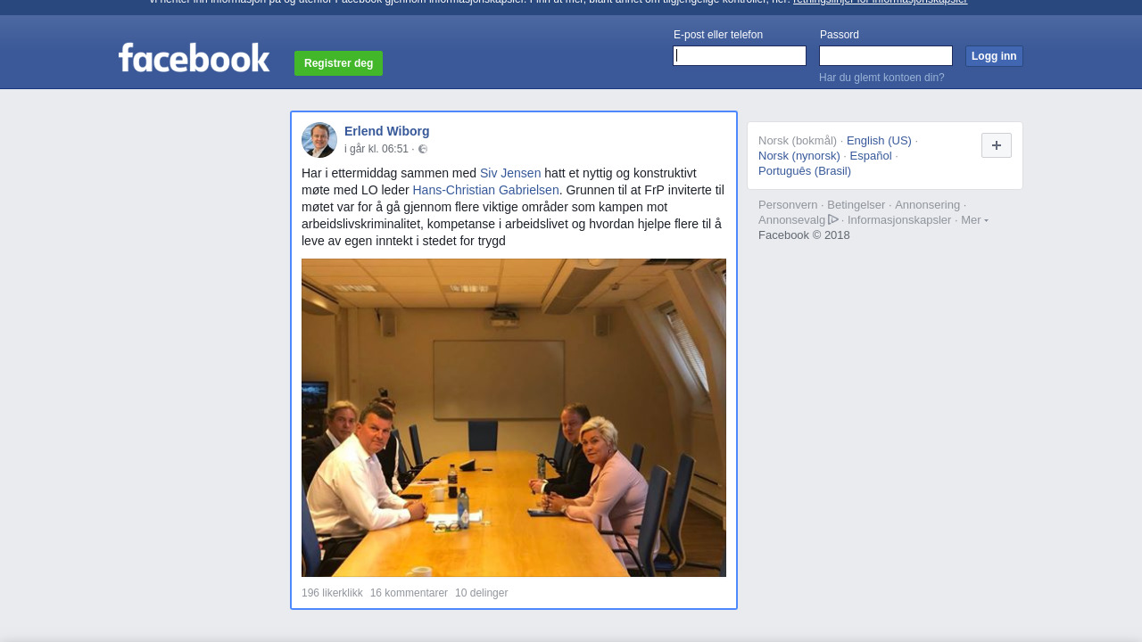Open Erlend Wiborg's profile picture
The width and height of the screenshot is (1142, 642).
319,140
